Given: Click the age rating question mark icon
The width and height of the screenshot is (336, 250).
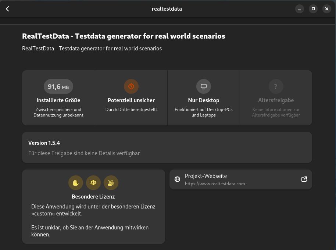Looking at the screenshot, I should (276, 86).
